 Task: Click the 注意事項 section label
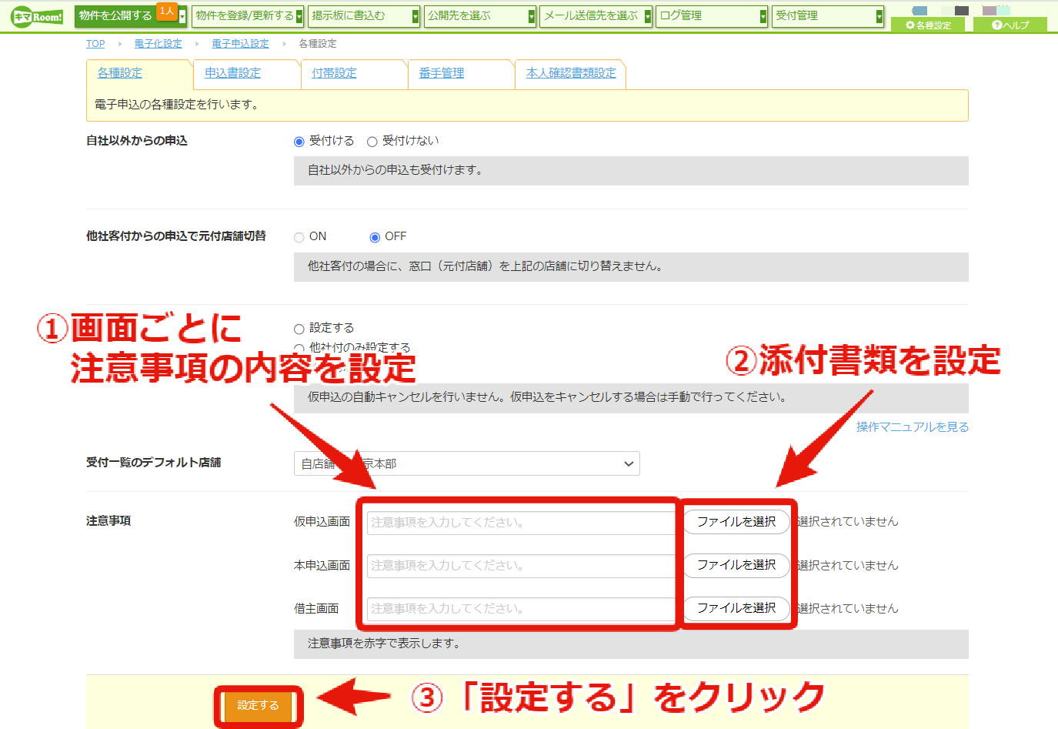(x=108, y=521)
